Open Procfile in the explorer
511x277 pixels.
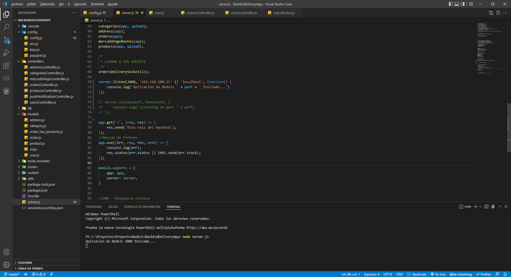coord(47,196)
